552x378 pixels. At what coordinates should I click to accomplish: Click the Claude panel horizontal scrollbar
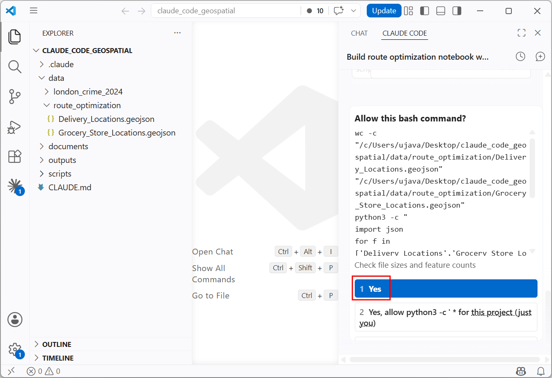[x=445, y=359]
